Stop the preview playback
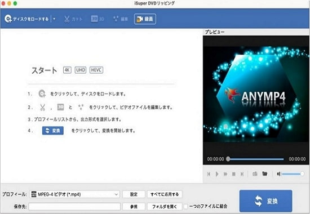 pyautogui.click(x=234, y=174)
